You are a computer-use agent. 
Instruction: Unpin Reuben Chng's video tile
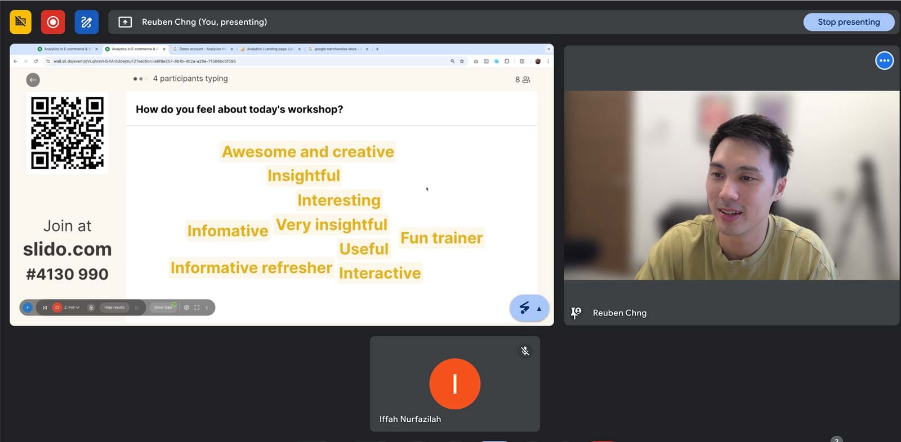click(576, 313)
